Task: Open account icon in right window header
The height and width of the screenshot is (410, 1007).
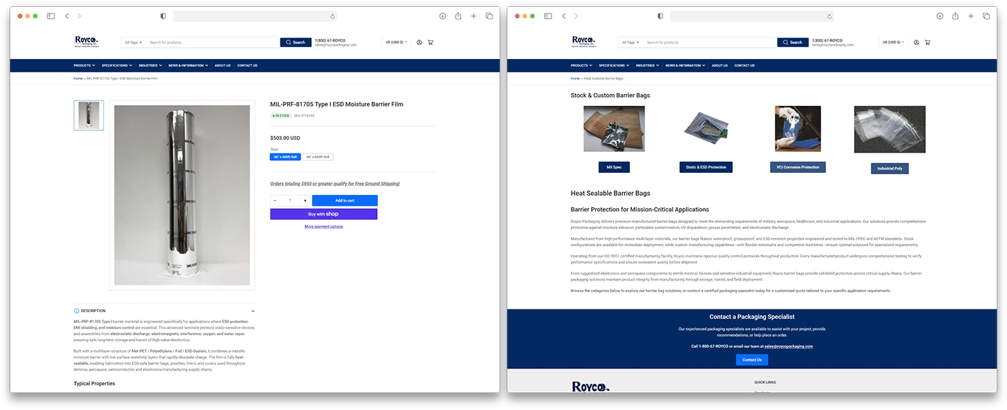Action: pos(916,42)
